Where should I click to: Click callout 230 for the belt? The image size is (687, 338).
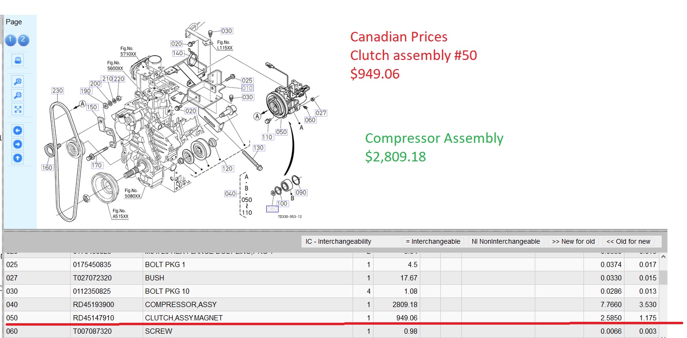[x=58, y=90]
